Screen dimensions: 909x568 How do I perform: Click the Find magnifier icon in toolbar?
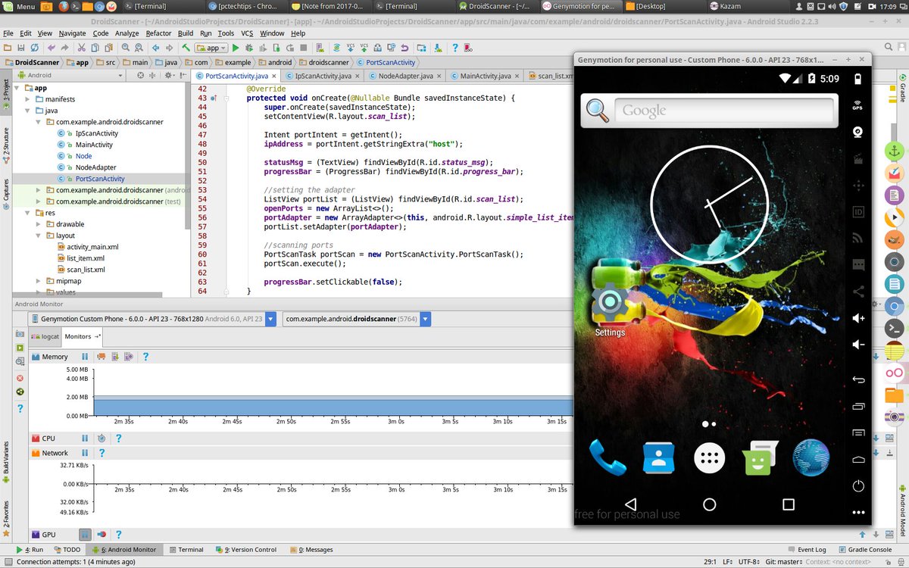[x=125, y=47]
